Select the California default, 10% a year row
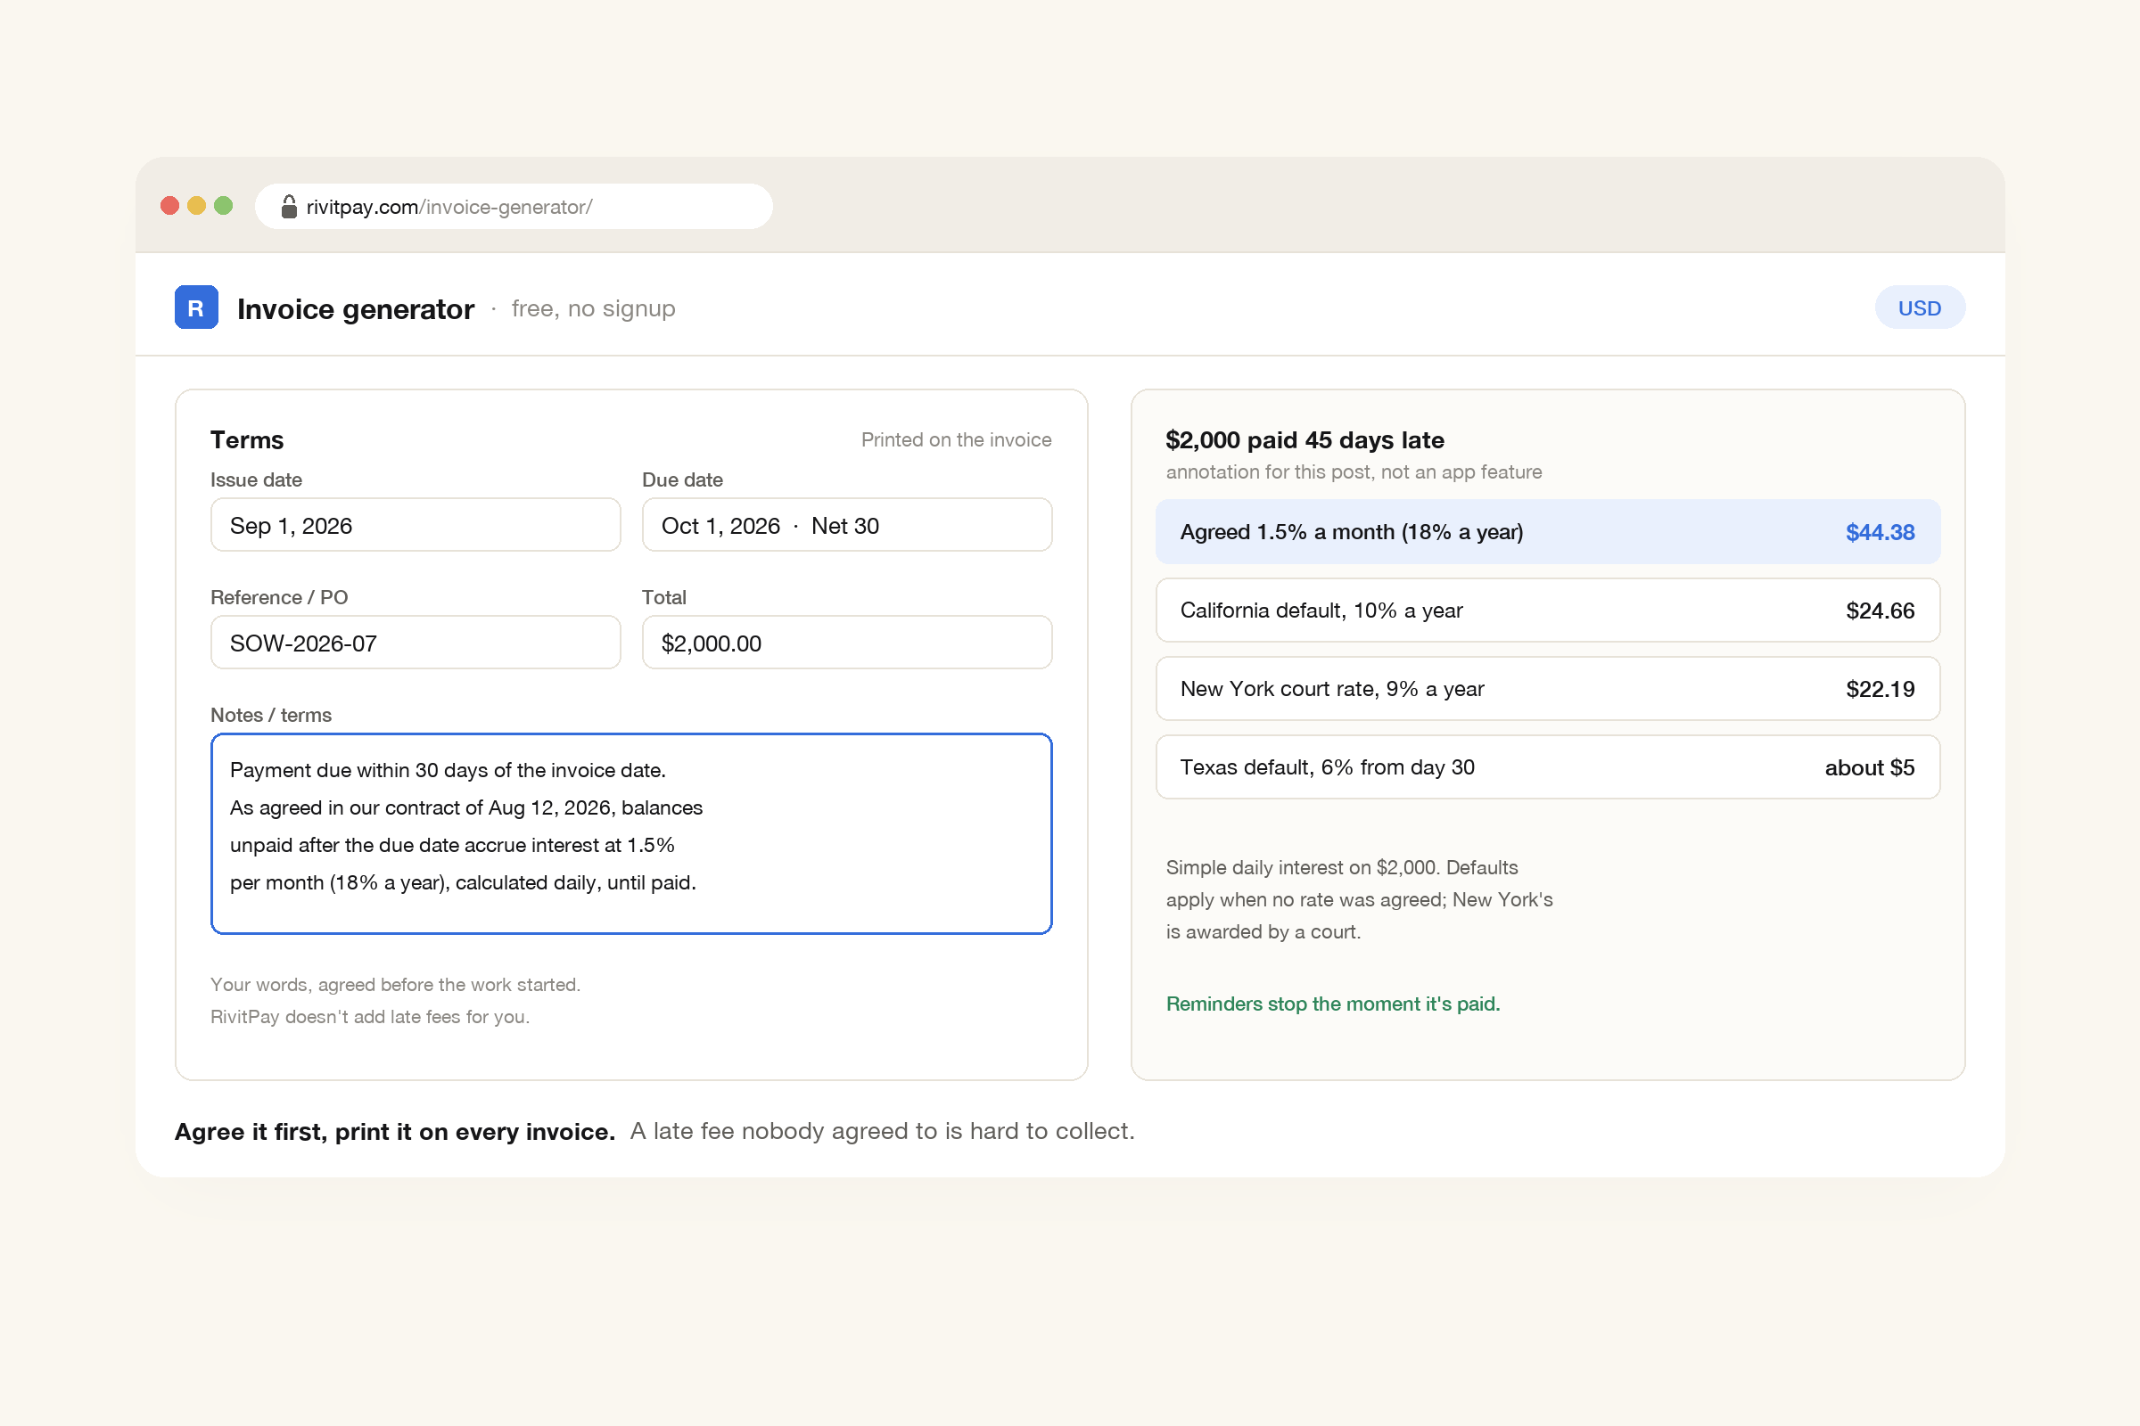The image size is (2140, 1426). [x=1548, y=611]
